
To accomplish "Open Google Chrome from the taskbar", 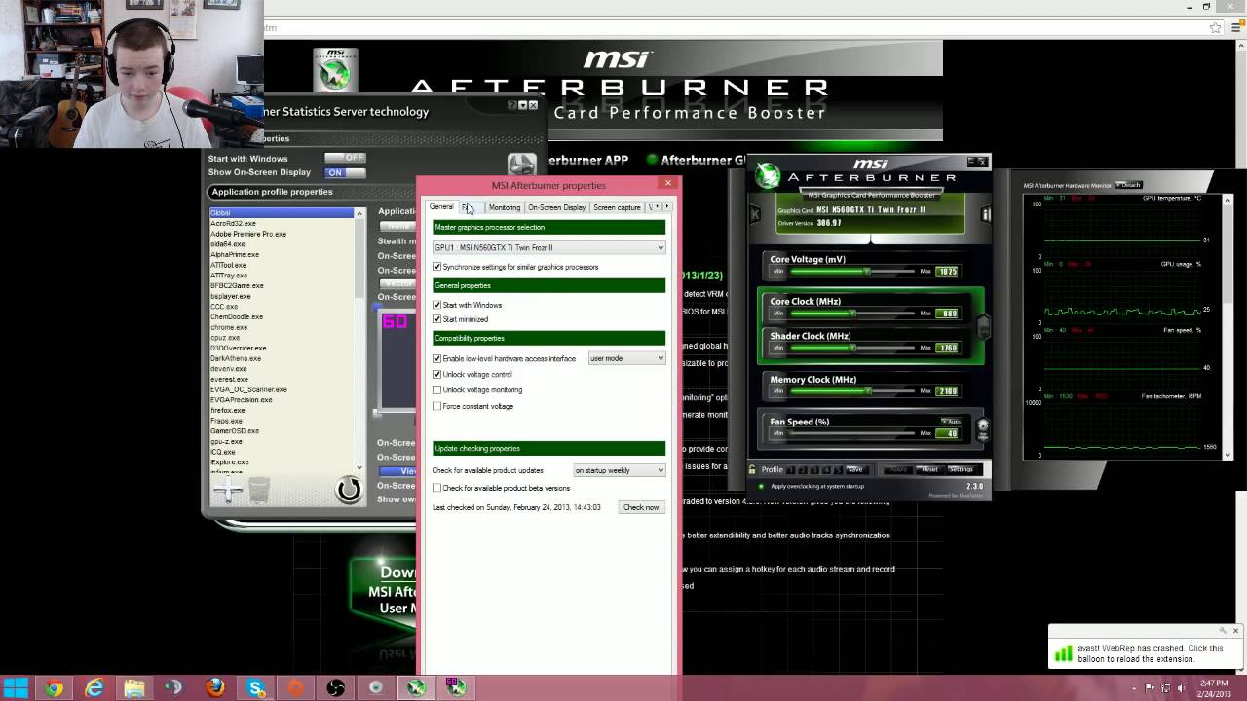I will coord(54,688).
